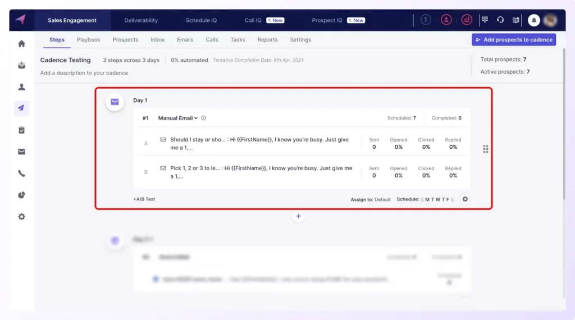Image resolution: width=575 pixels, height=320 pixels.
Task: Open the Prospects person icon in sidebar
Action: click(22, 87)
